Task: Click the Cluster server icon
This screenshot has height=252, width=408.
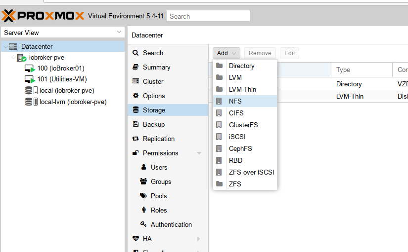Action: (x=136, y=81)
